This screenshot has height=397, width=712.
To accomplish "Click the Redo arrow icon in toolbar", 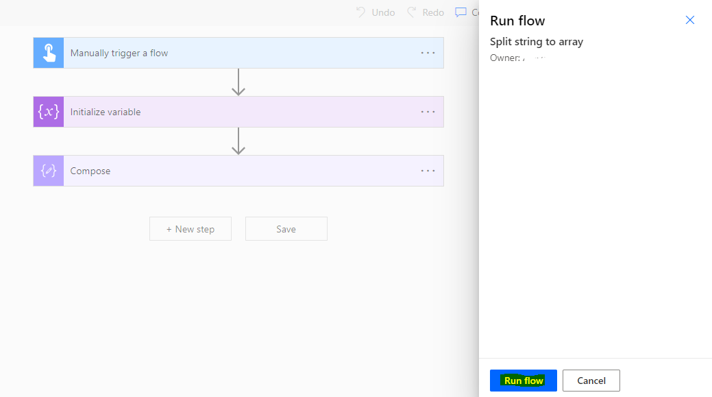I will point(411,12).
